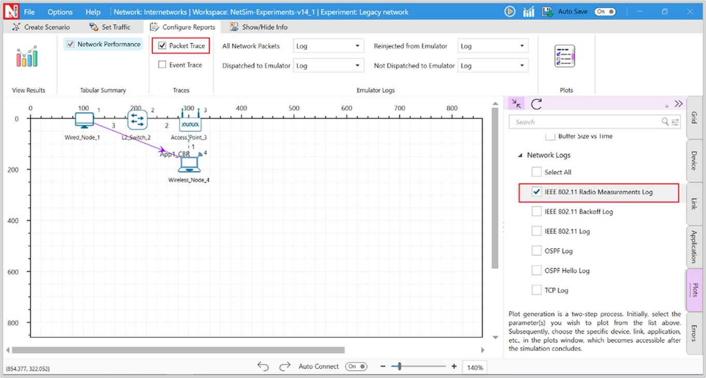Viewport: 706px width, 378px height.
Task: Open the Reinjected from Emulator dropdown
Action: coord(493,46)
